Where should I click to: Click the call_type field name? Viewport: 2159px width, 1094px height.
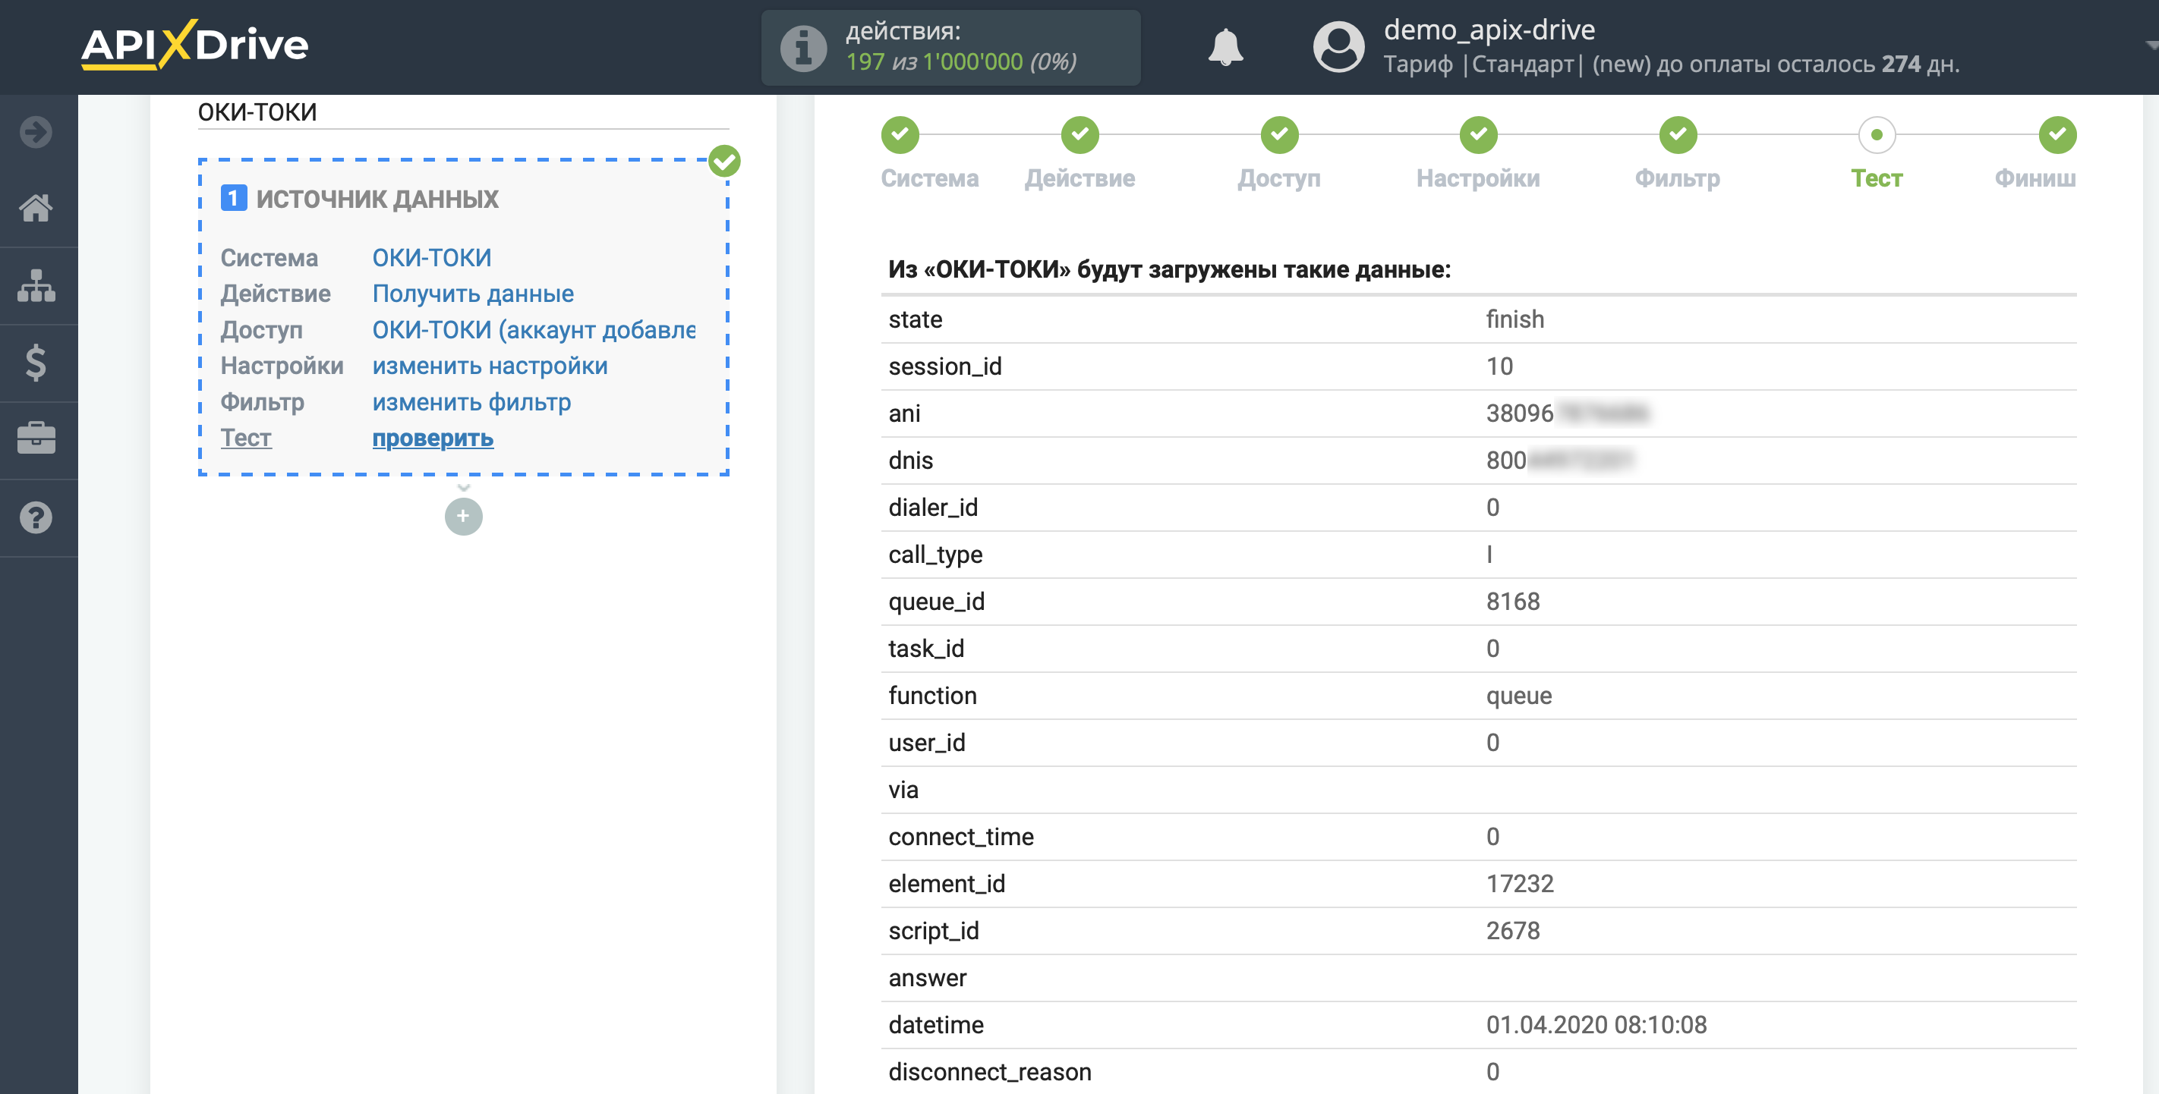pos(935,555)
